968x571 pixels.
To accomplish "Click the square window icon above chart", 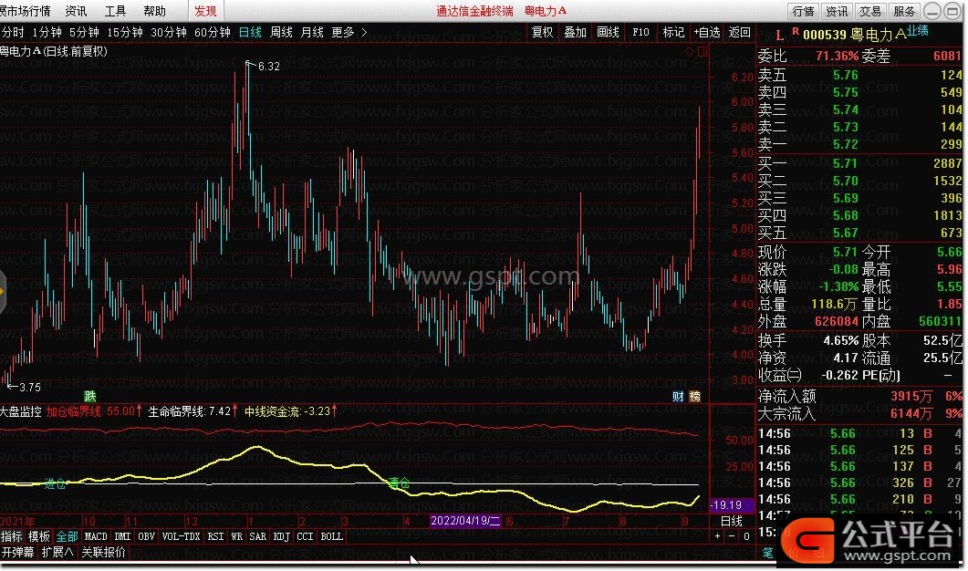I will coord(703,52).
